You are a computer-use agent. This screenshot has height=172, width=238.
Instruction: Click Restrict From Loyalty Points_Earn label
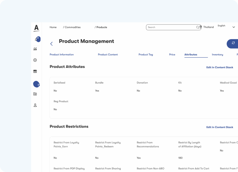pos(66,144)
